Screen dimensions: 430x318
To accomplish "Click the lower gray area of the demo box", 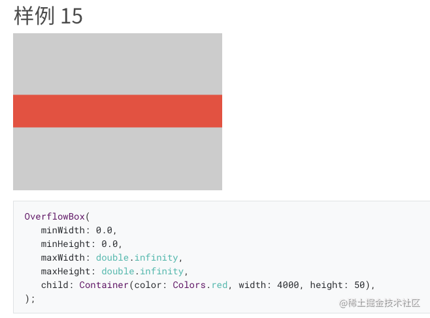I will click(x=118, y=158).
